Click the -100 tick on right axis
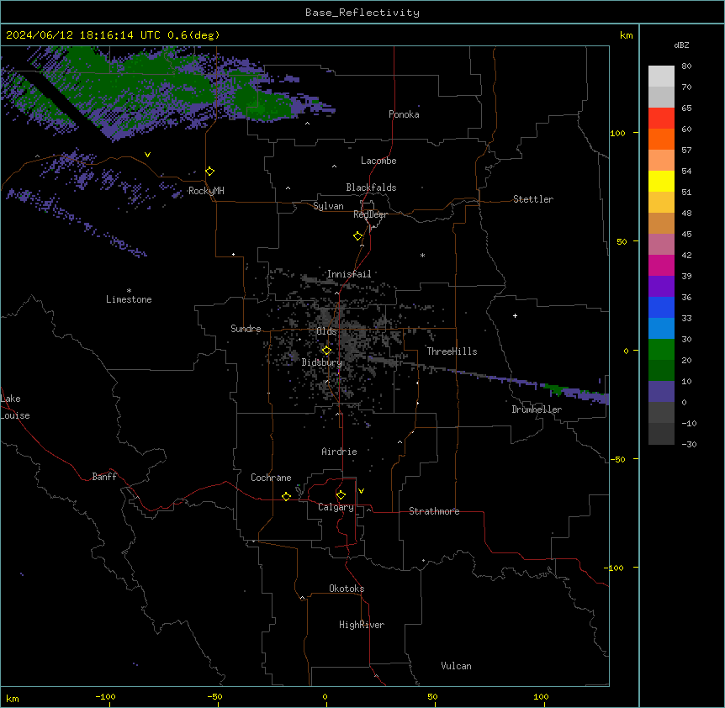 (615, 568)
